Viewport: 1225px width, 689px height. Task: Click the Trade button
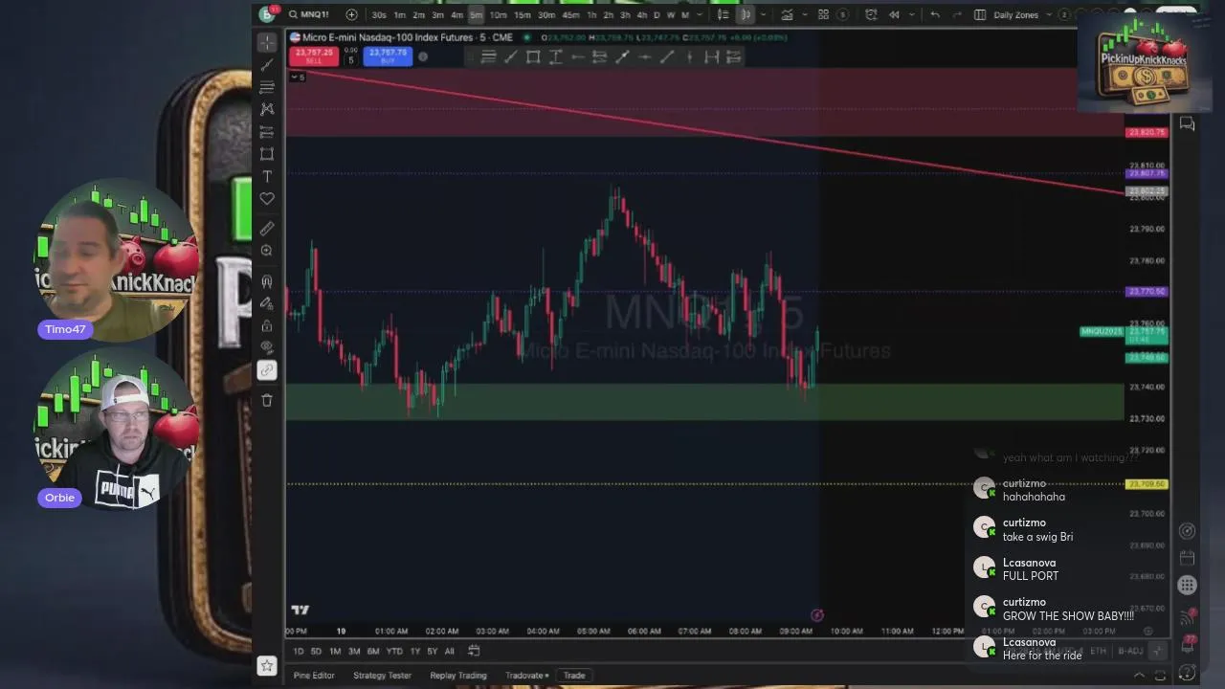(574, 676)
